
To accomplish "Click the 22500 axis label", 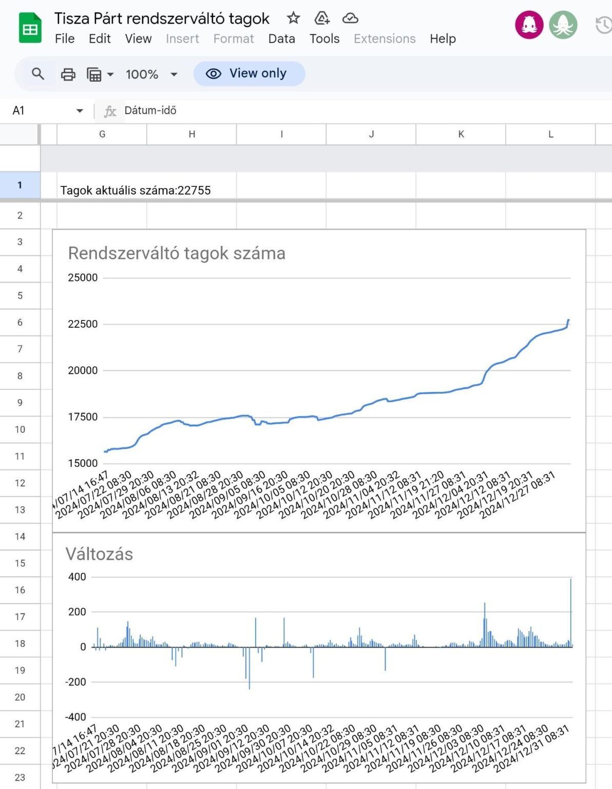I will click(x=83, y=324).
